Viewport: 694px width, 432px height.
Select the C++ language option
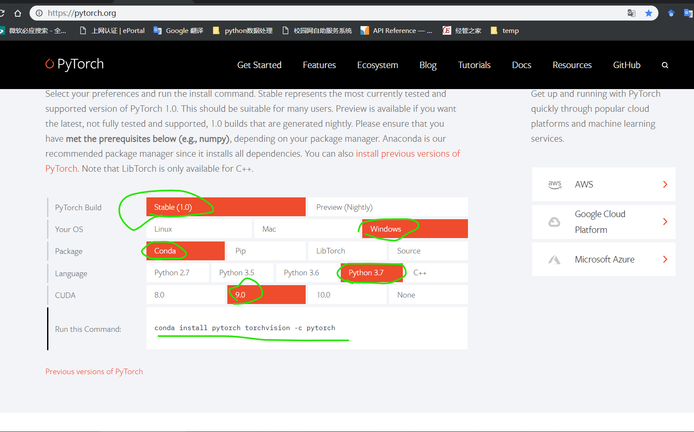(437, 273)
